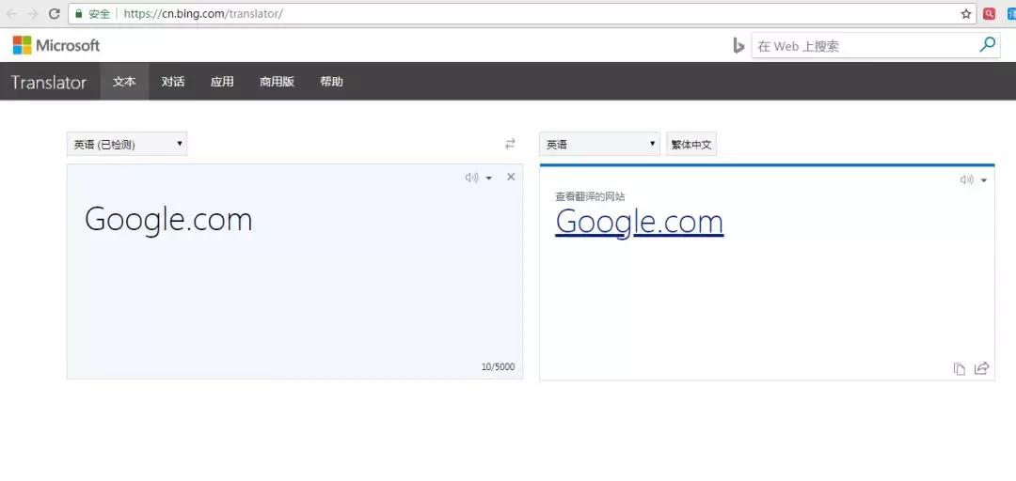Click the source text area with Google.com
The width and height of the screenshot is (1016, 481).
294,272
